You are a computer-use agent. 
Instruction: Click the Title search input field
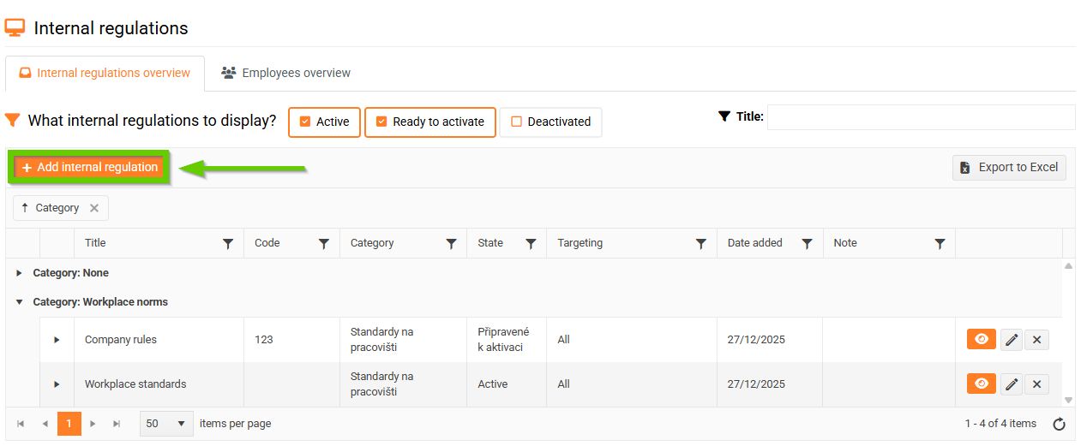coord(920,117)
